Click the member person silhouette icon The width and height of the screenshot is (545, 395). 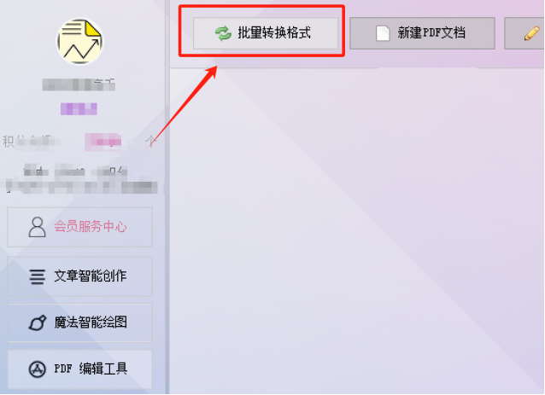38,227
